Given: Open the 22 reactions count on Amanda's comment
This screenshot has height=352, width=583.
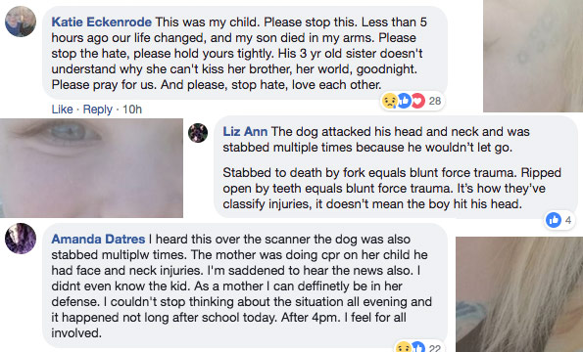Looking at the screenshot, I should click(434, 348).
